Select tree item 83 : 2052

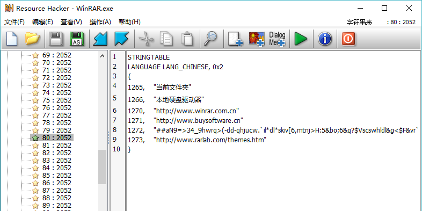pyautogui.click(x=57, y=161)
